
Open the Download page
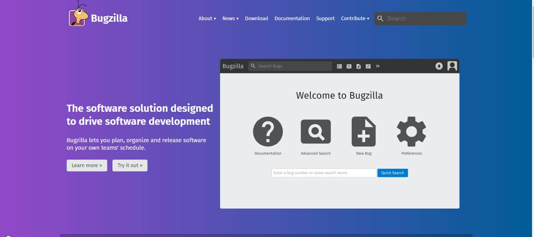coord(256,19)
